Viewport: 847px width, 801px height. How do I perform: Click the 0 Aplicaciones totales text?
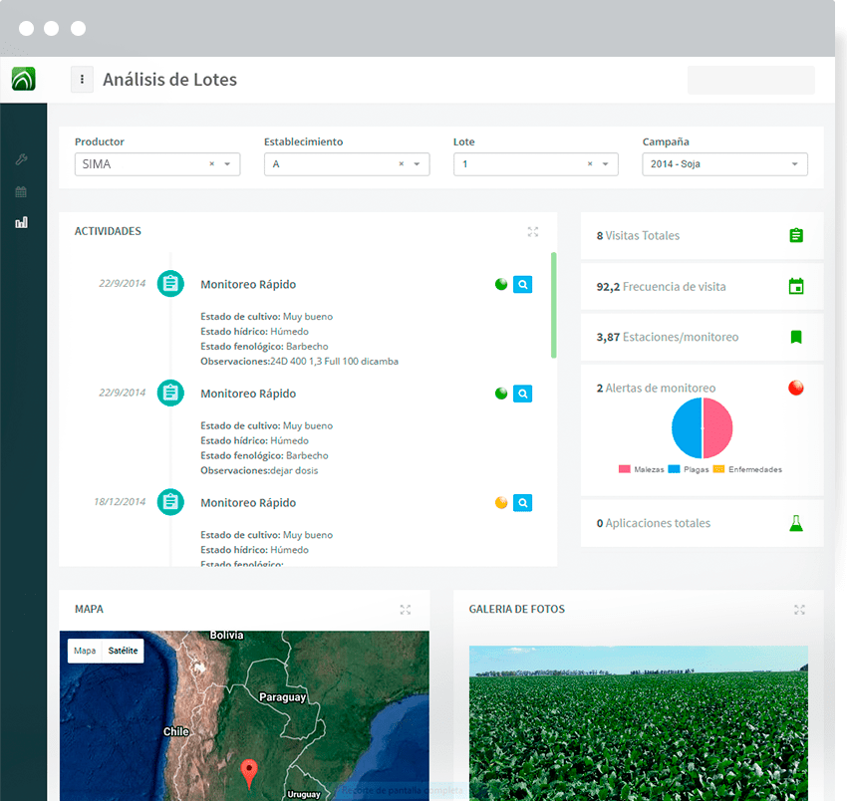[654, 523]
